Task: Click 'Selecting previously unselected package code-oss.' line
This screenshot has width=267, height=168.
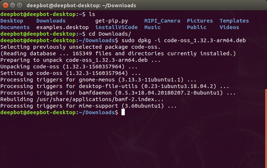Action: click(80, 47)
